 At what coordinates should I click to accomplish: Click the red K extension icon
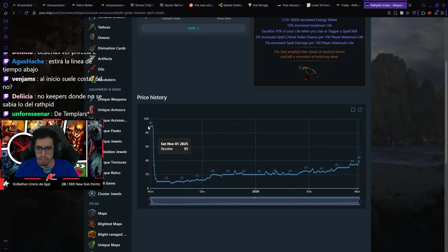click(430, 13)
